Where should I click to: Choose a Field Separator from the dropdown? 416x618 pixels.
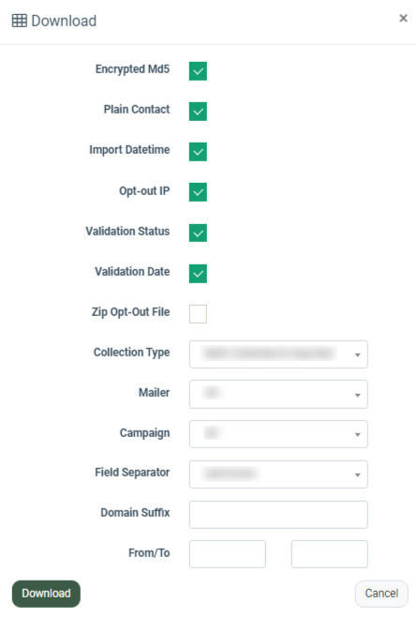(x=278, y=475)
